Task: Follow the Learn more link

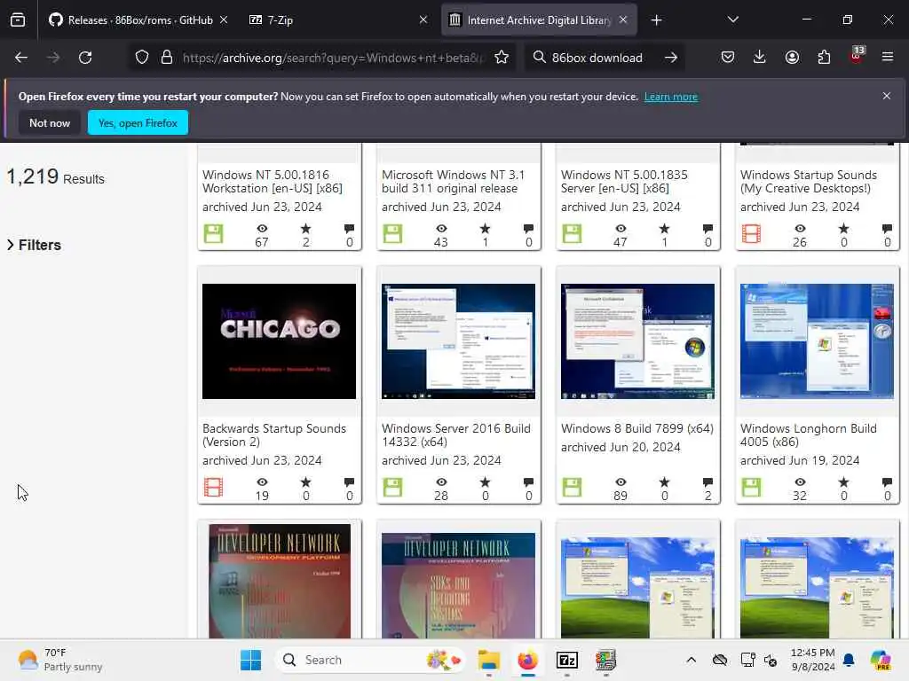Action: coord(671,97)
